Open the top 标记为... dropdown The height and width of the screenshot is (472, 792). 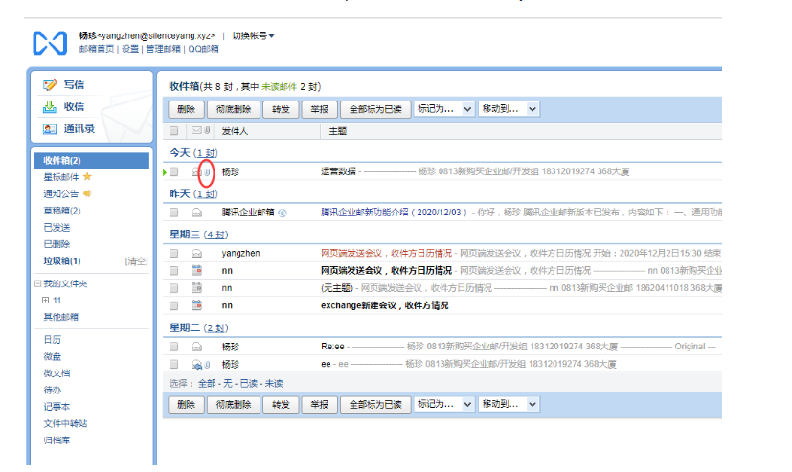click(444, 109)
